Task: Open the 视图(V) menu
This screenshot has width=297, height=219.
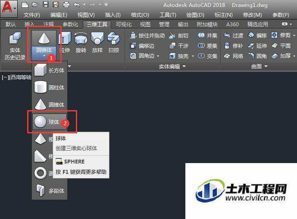Action: coord(86,15)
